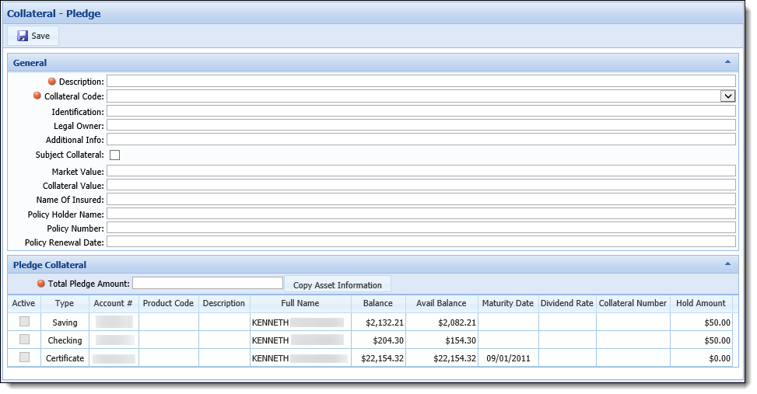The image size is (757, 394).
Task: Click the Collateral Number column header
Action: 633,303
